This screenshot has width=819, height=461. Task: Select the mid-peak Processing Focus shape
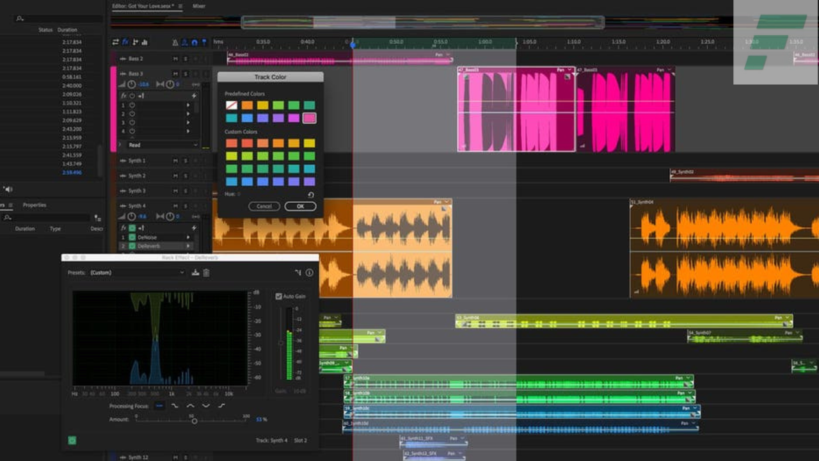190,406
